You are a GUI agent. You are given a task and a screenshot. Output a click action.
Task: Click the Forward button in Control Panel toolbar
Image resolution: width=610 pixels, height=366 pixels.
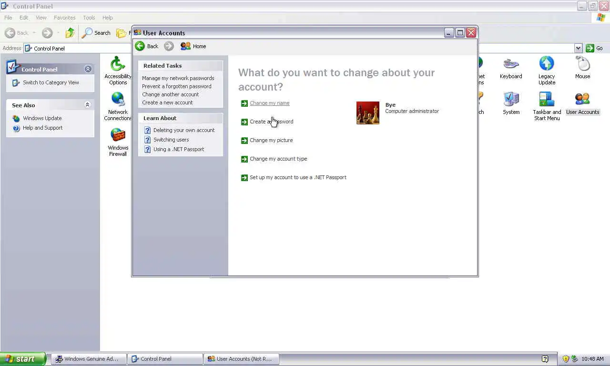47,33
